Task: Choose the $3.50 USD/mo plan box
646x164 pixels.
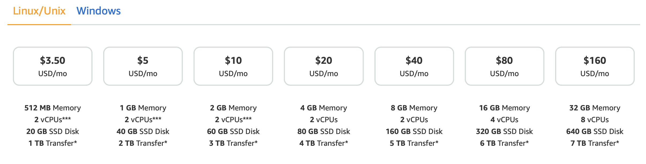Action: 53,66
